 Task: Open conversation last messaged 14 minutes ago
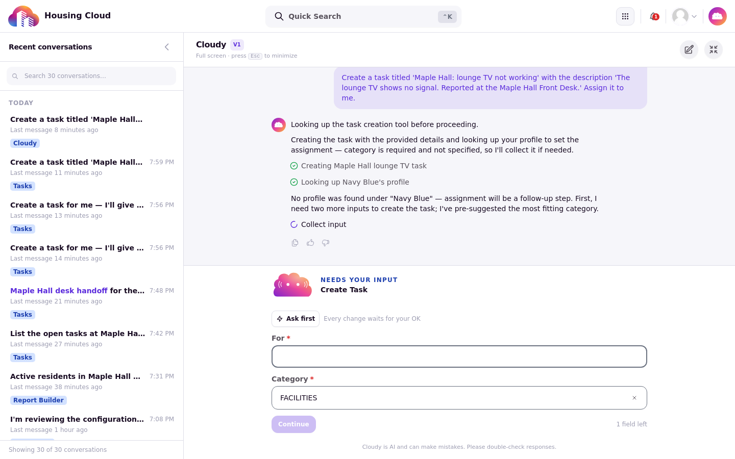click(92, 259)
